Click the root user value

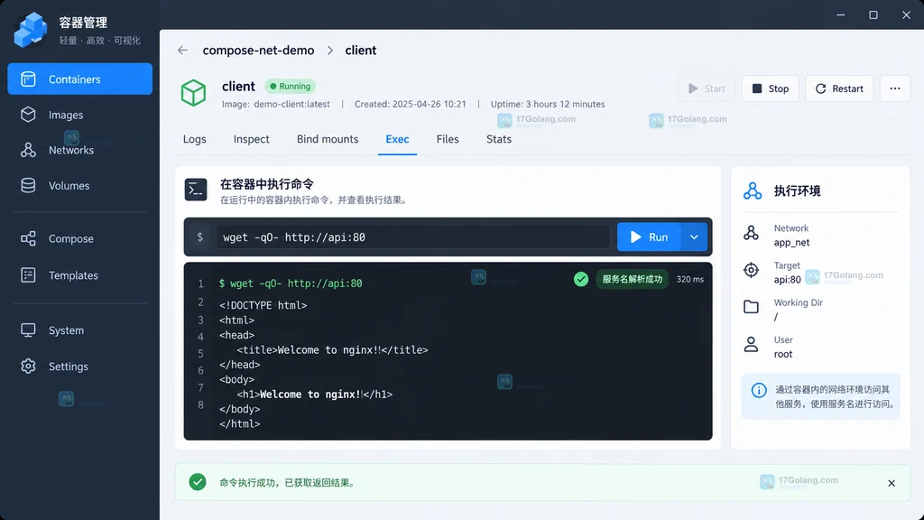tap(782, 354)
